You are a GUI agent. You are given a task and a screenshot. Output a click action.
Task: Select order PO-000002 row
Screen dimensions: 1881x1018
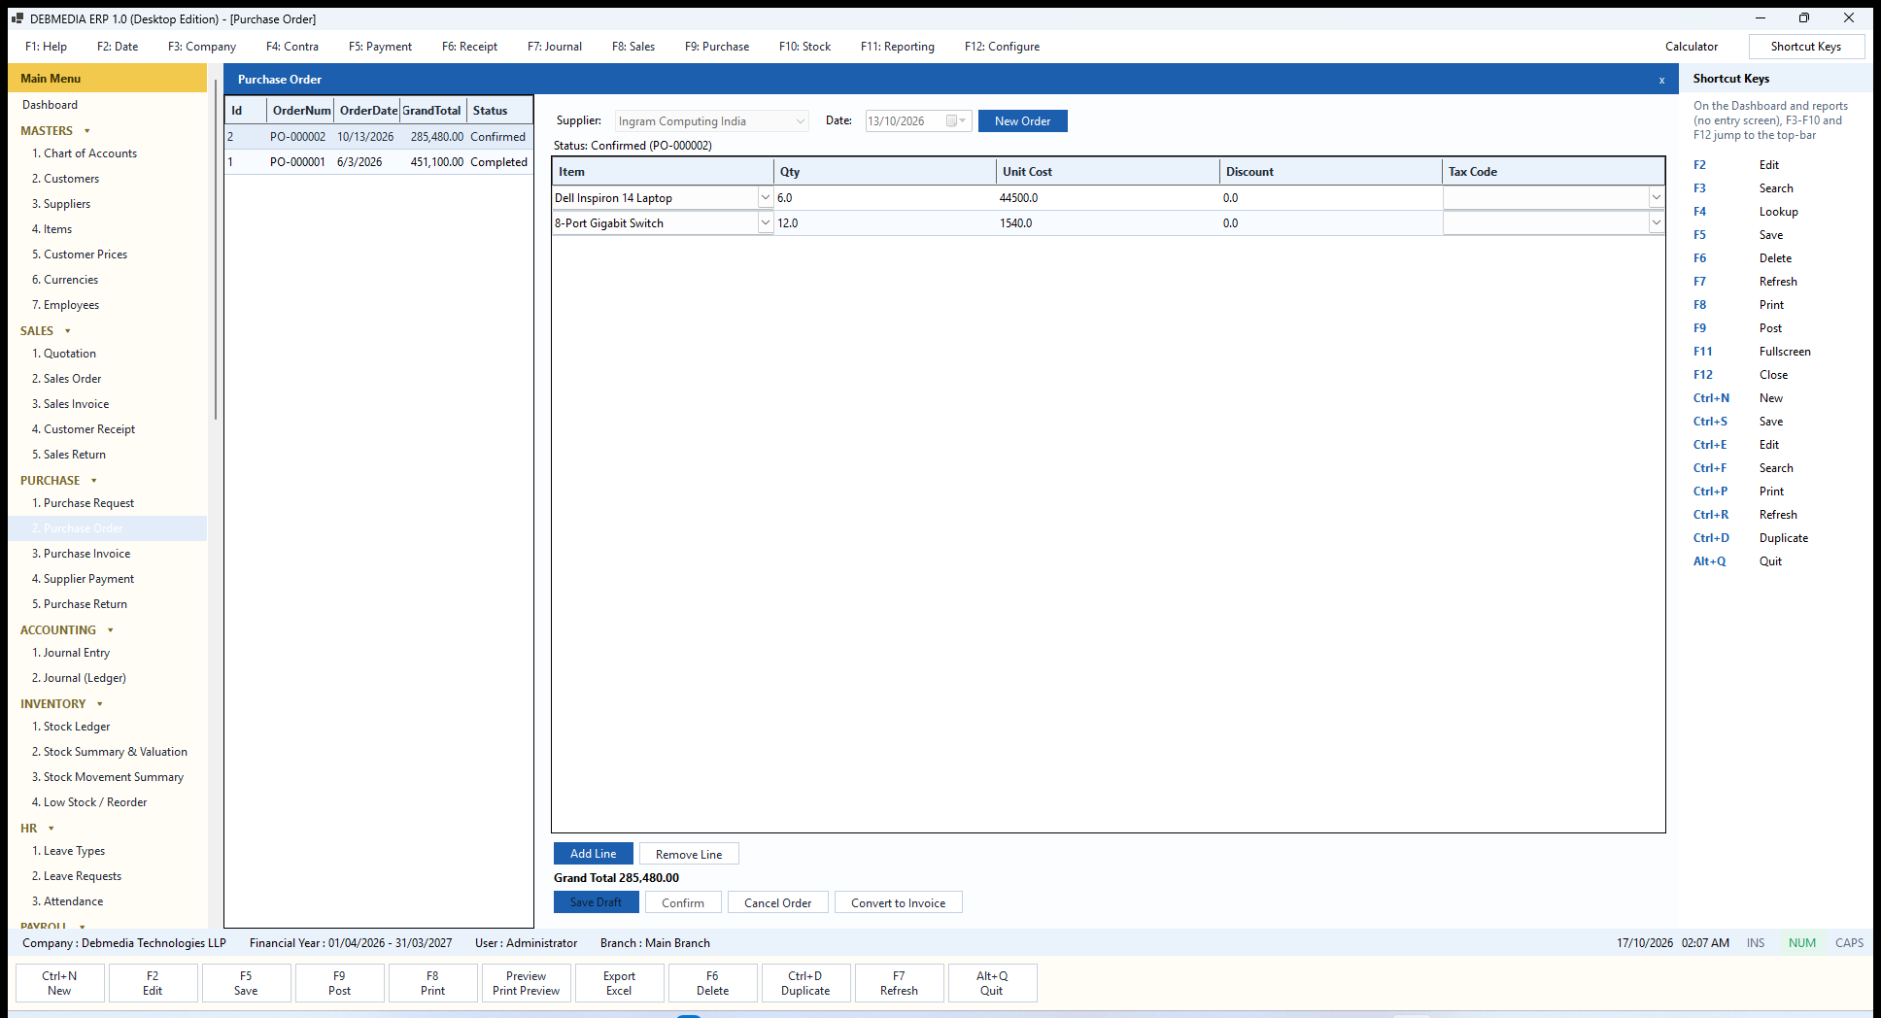coord(379,137)
